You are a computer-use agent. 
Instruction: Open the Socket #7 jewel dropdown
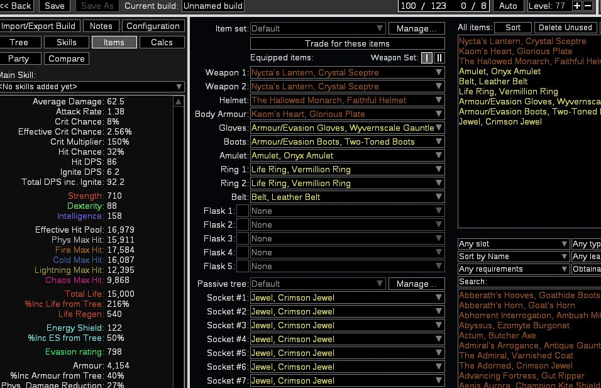tap(347, 380)
